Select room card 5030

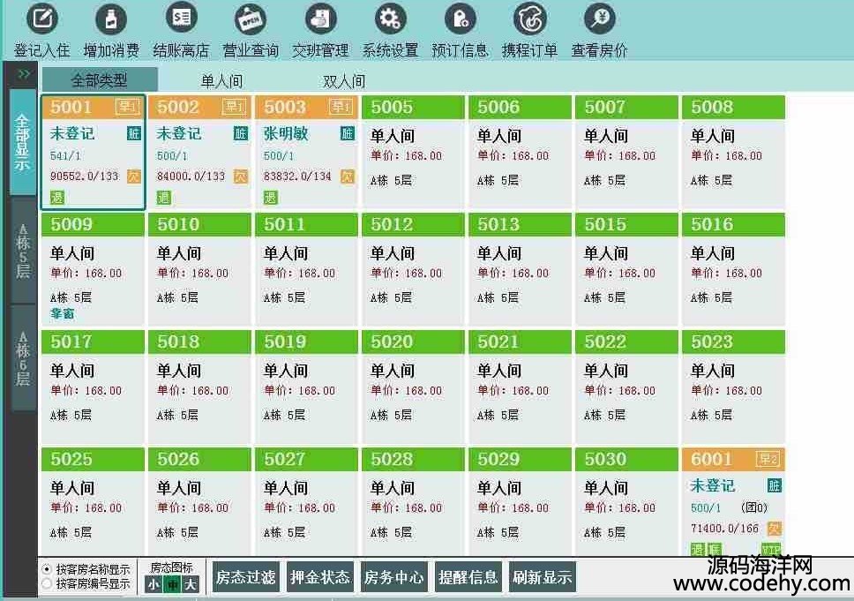coord(627,502)
